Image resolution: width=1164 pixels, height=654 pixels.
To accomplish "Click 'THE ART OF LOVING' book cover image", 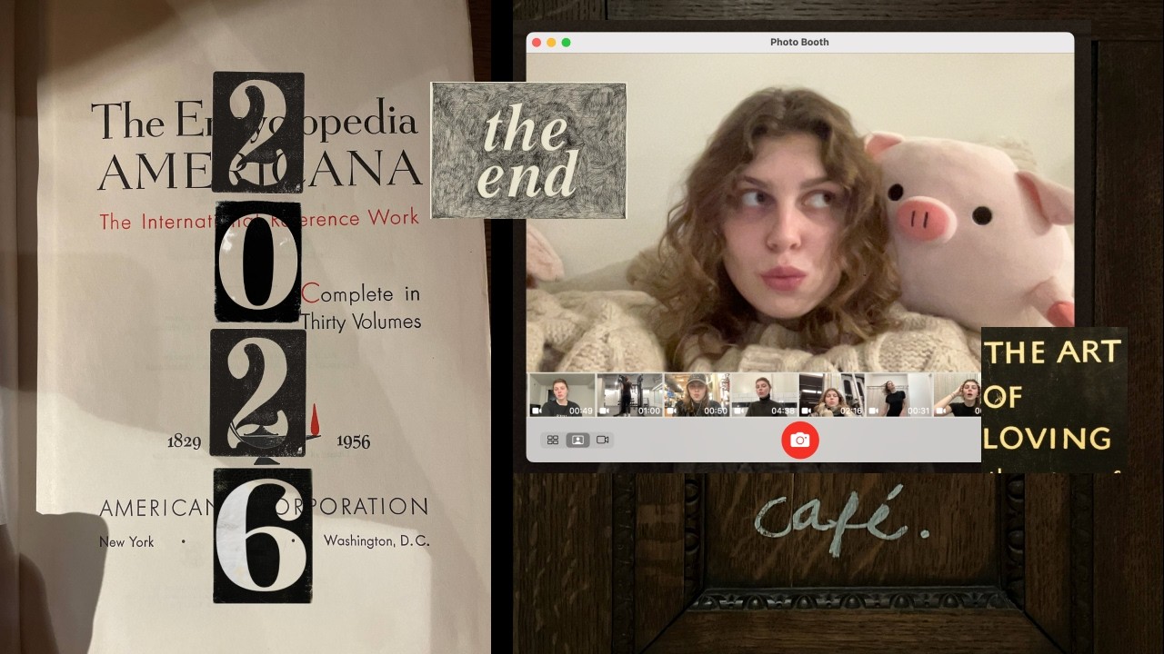I will point(1054,400).
